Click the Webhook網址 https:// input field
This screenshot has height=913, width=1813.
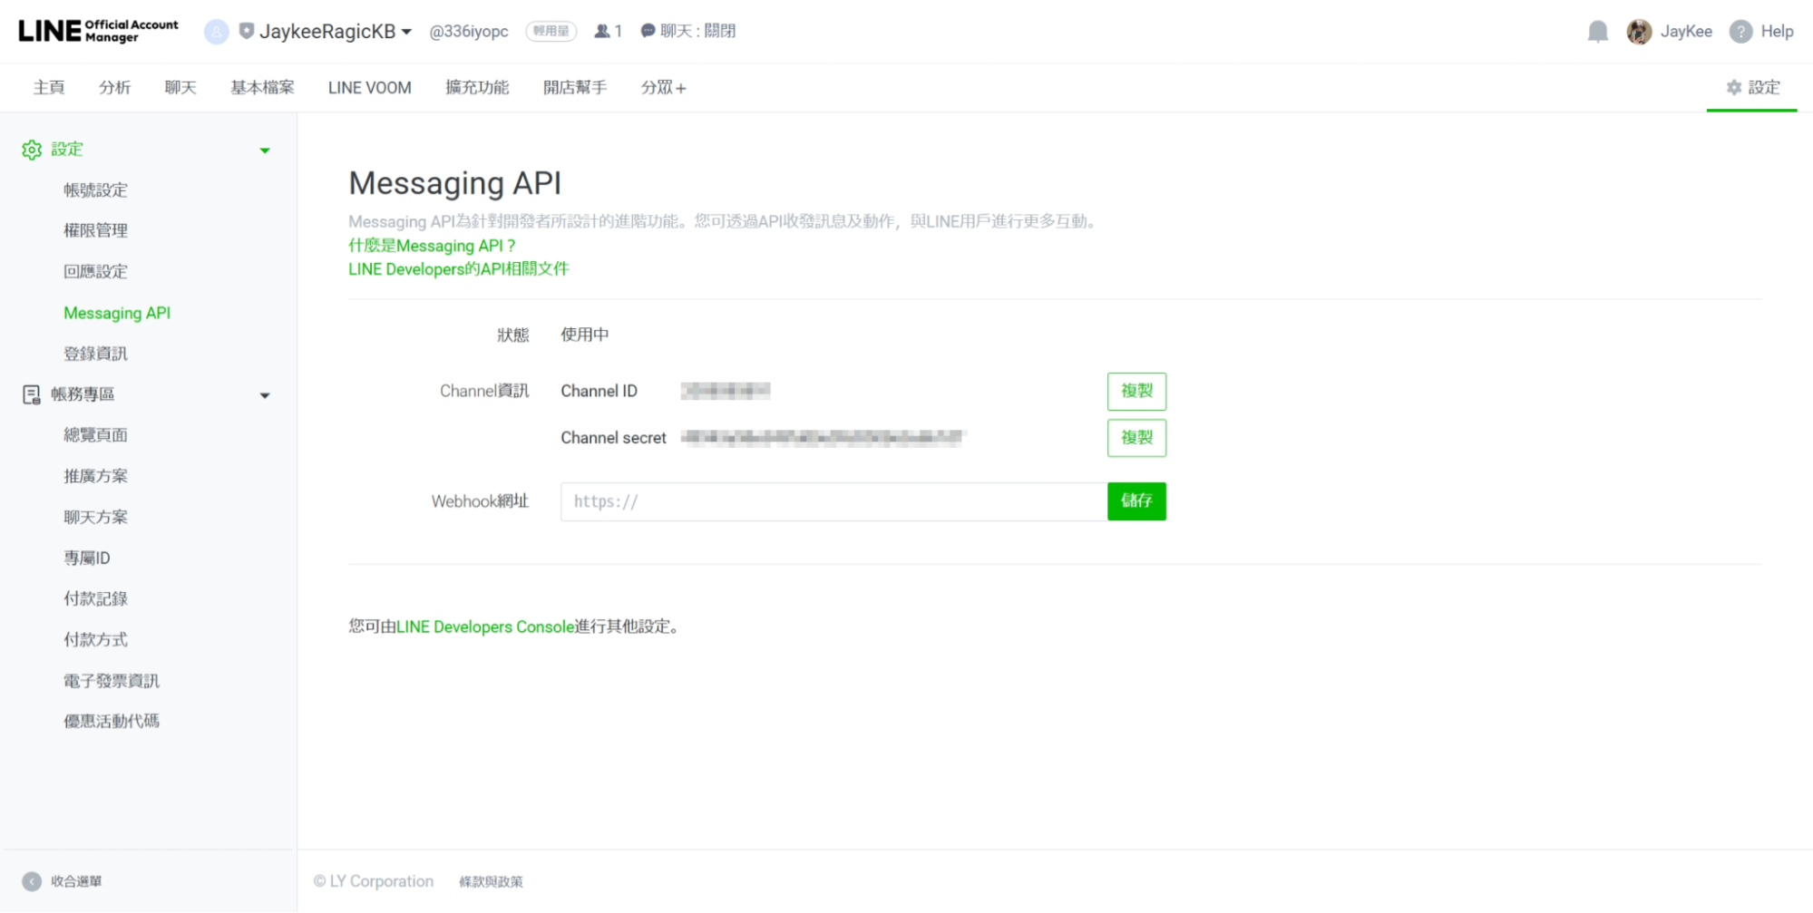pyautogui.click(x=833, y=501)
